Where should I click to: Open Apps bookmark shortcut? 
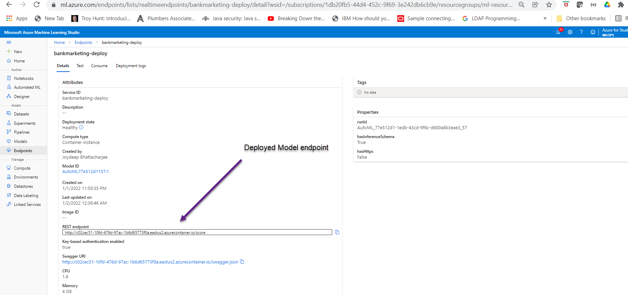17,18
